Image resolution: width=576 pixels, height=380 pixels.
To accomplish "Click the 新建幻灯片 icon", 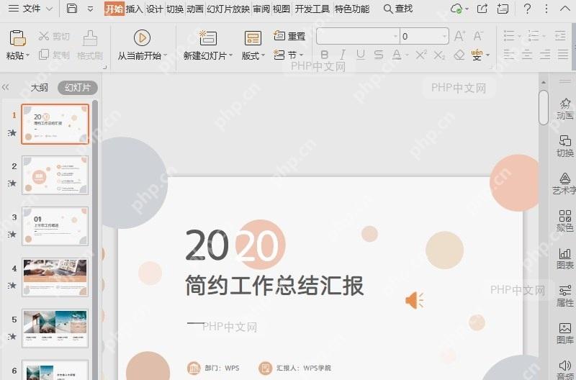I will (208, 38).
